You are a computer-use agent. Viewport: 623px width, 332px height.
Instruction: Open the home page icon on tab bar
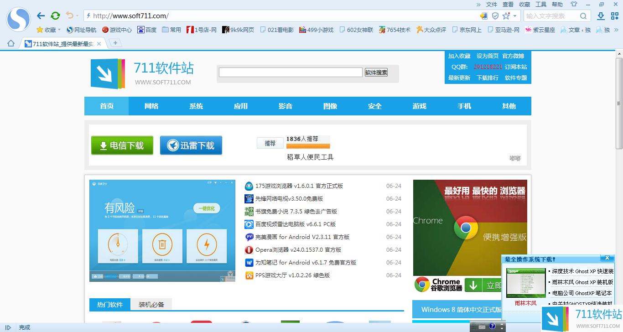[11, 43]
